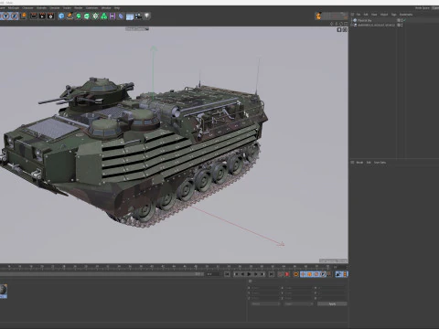Render the active view via the clapperboard icon

[x=34, y=16]
